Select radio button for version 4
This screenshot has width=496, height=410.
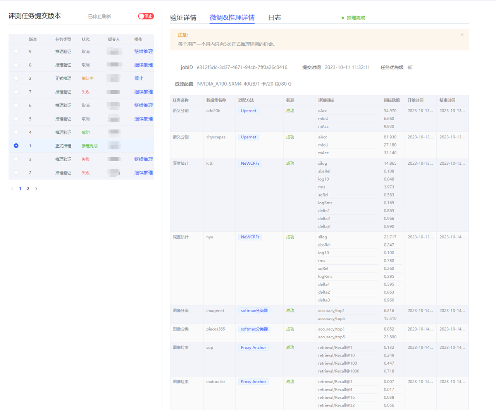(x=16, y=132)
